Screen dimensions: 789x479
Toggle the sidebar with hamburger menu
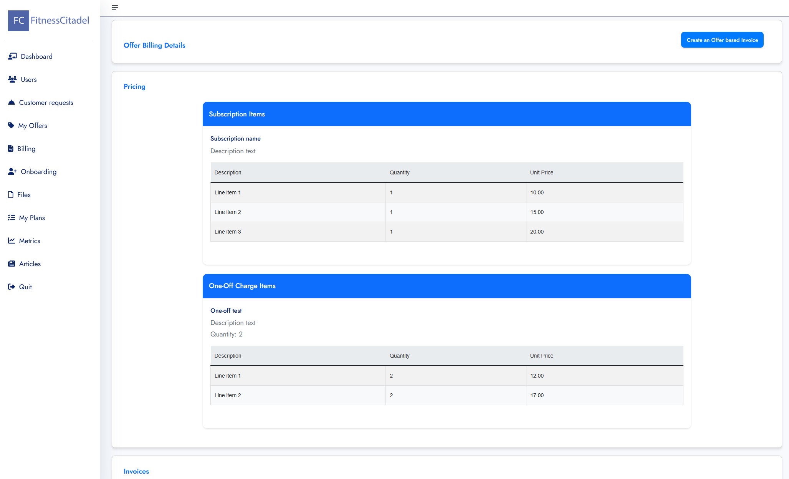coord(115,7)
